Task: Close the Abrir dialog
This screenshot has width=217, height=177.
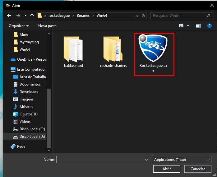Action: pyautogui.click(x=212, y=5)
